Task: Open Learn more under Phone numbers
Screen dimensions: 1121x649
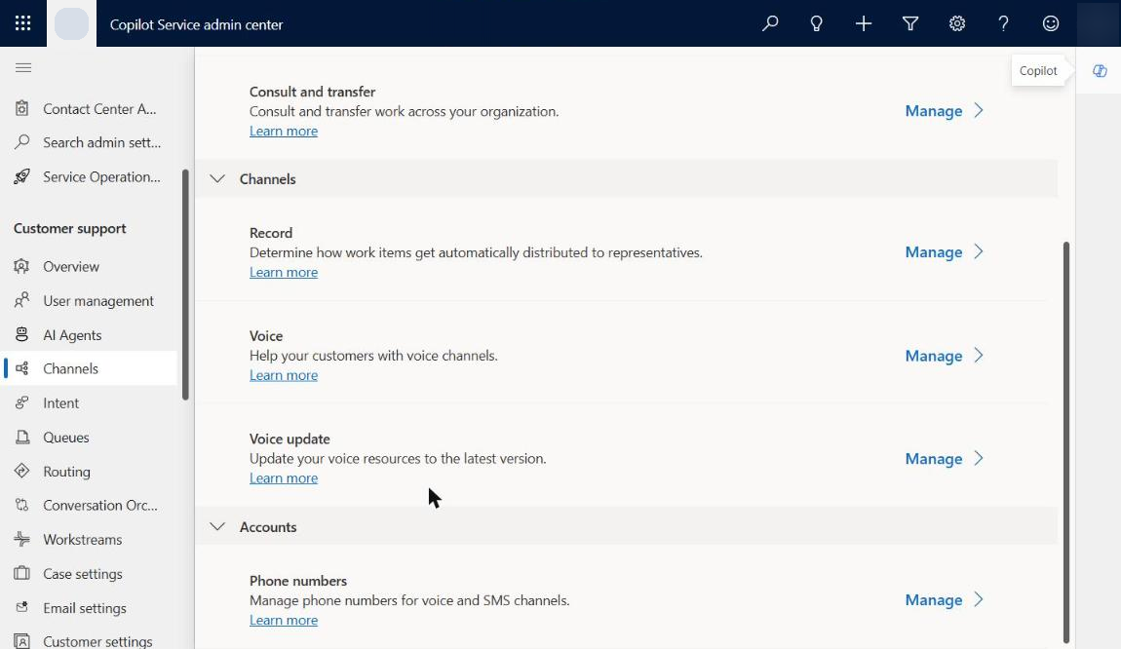Action: (x=283, y=620)
